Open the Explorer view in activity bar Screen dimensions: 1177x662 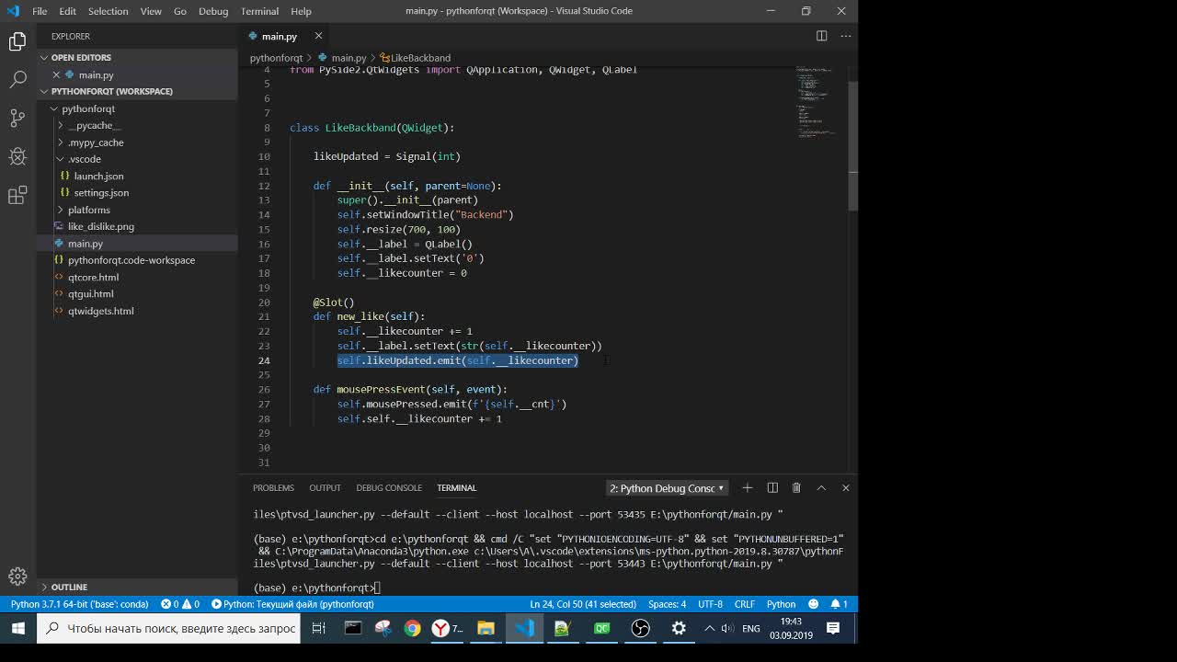click(x=17, y=41)
